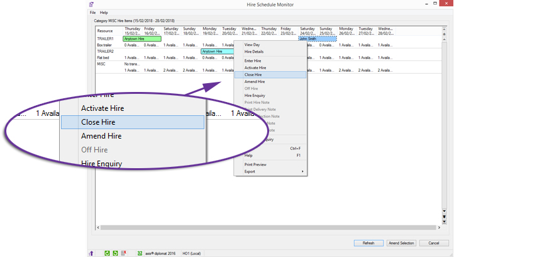Image resolution: width=537 pixels, height=257 pixels.
Task: Click the first green refresh status icon
Action: point(107,253)
